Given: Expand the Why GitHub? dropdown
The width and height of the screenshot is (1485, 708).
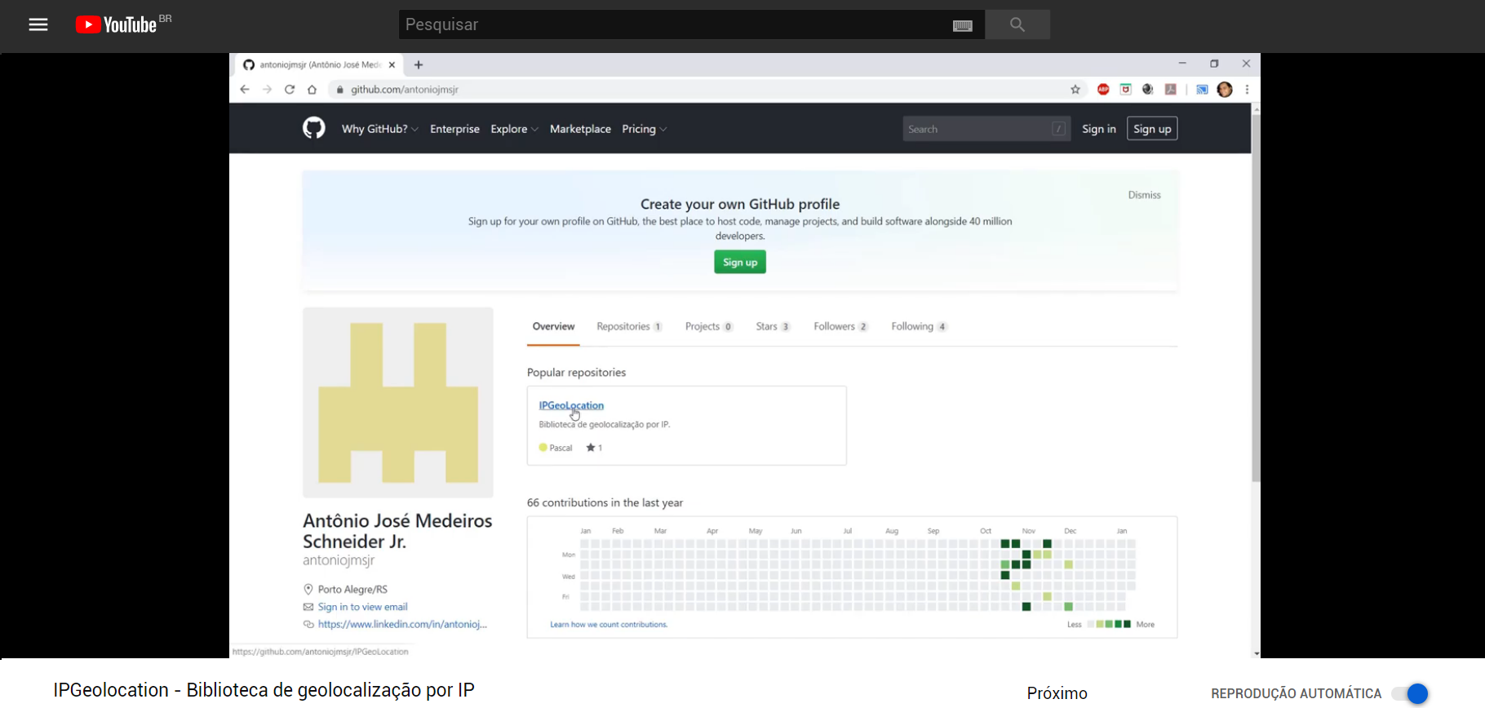Looking at the screenshot, I should click(x=379, y=129).
